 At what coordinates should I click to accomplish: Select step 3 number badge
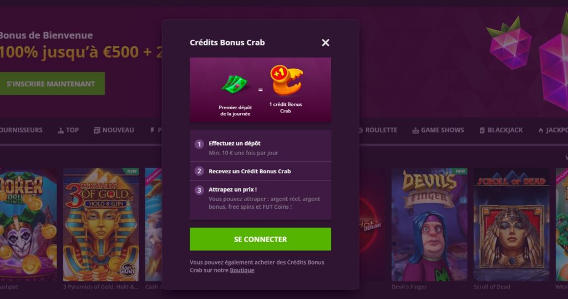[x=199, y=190]
